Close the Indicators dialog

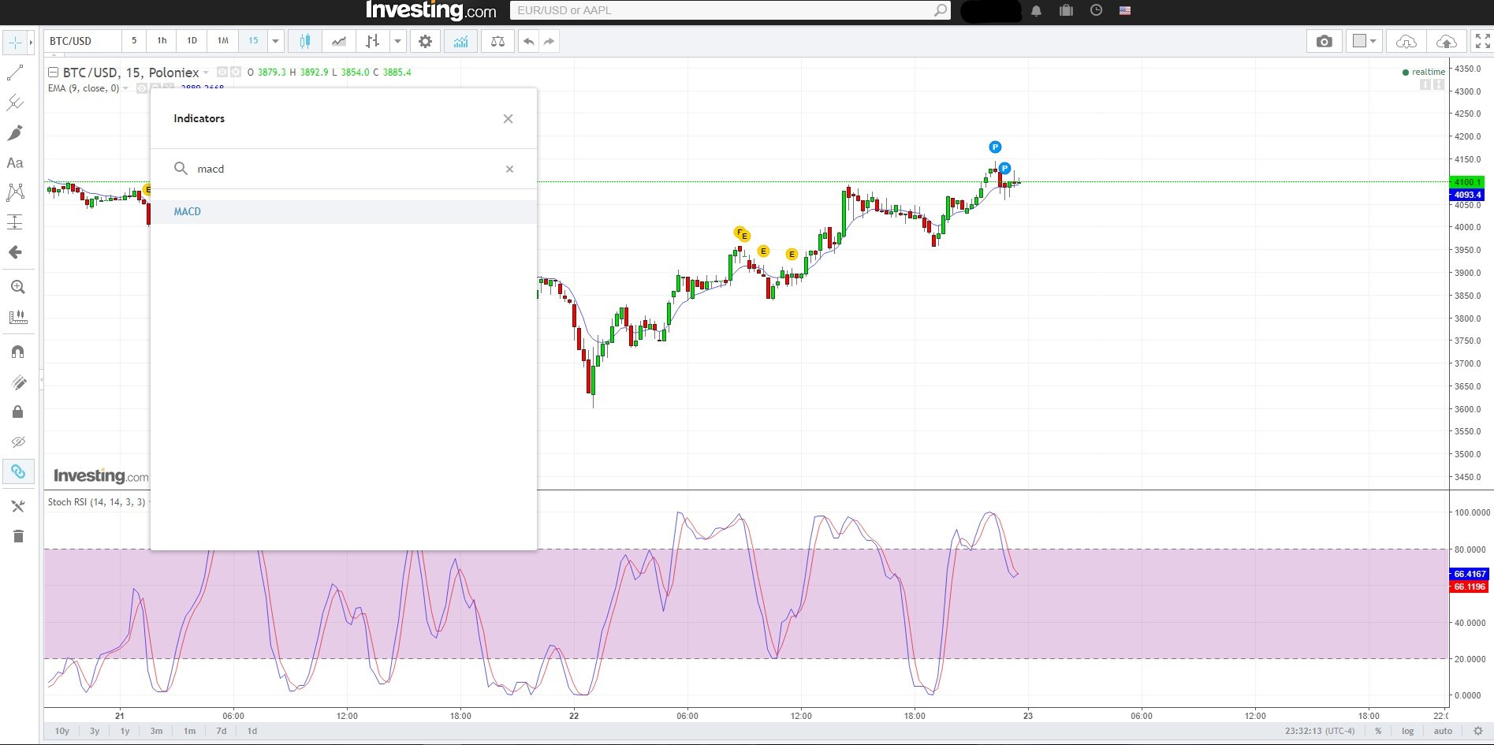tap(508, 118)
